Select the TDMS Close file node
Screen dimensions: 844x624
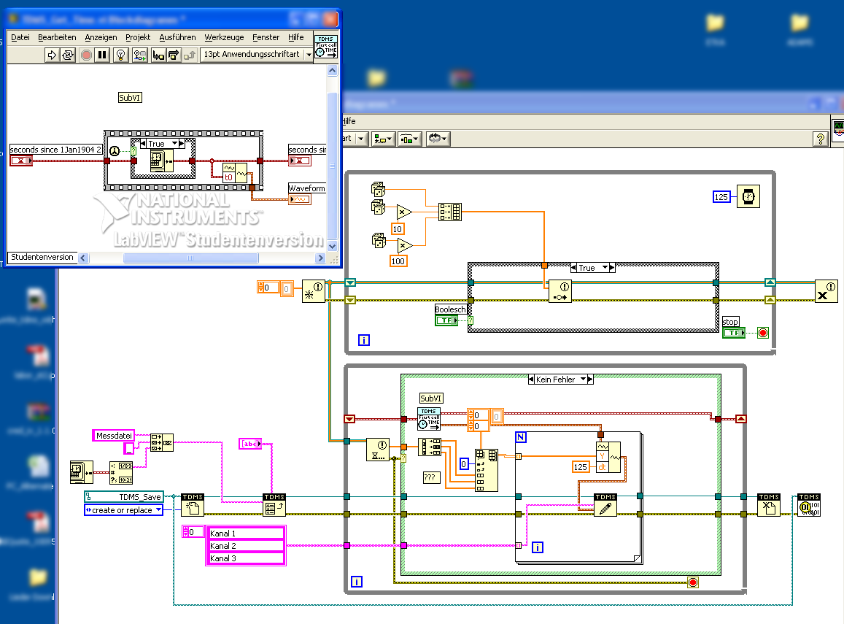point(769,505)
